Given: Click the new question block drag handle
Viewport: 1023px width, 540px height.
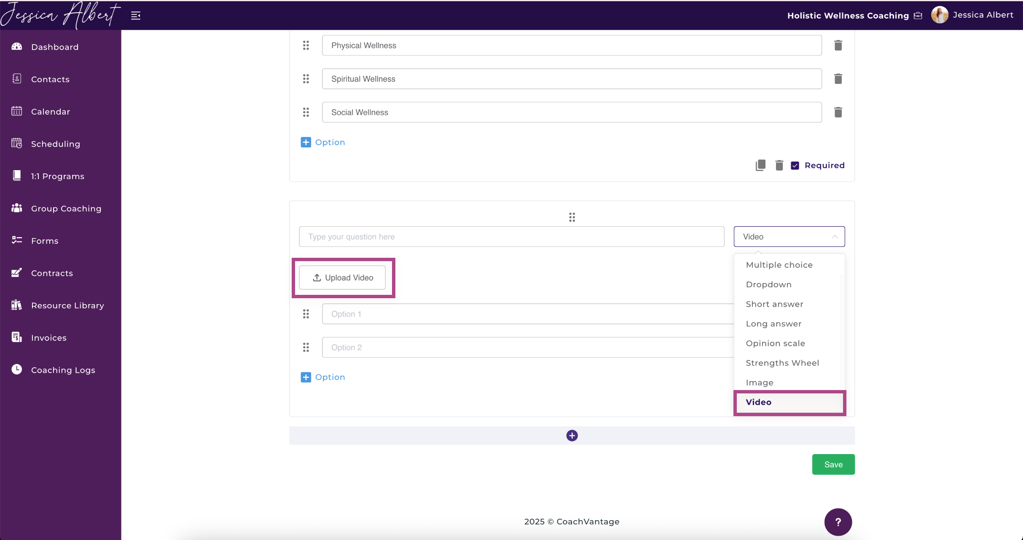Looking at the screenshot, I should tap(572, 217).
